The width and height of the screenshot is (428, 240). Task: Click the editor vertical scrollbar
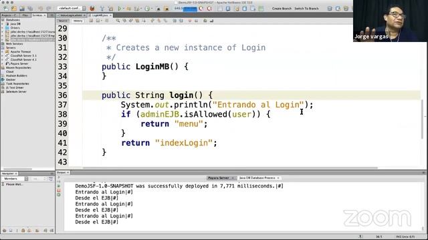point(422,119)
